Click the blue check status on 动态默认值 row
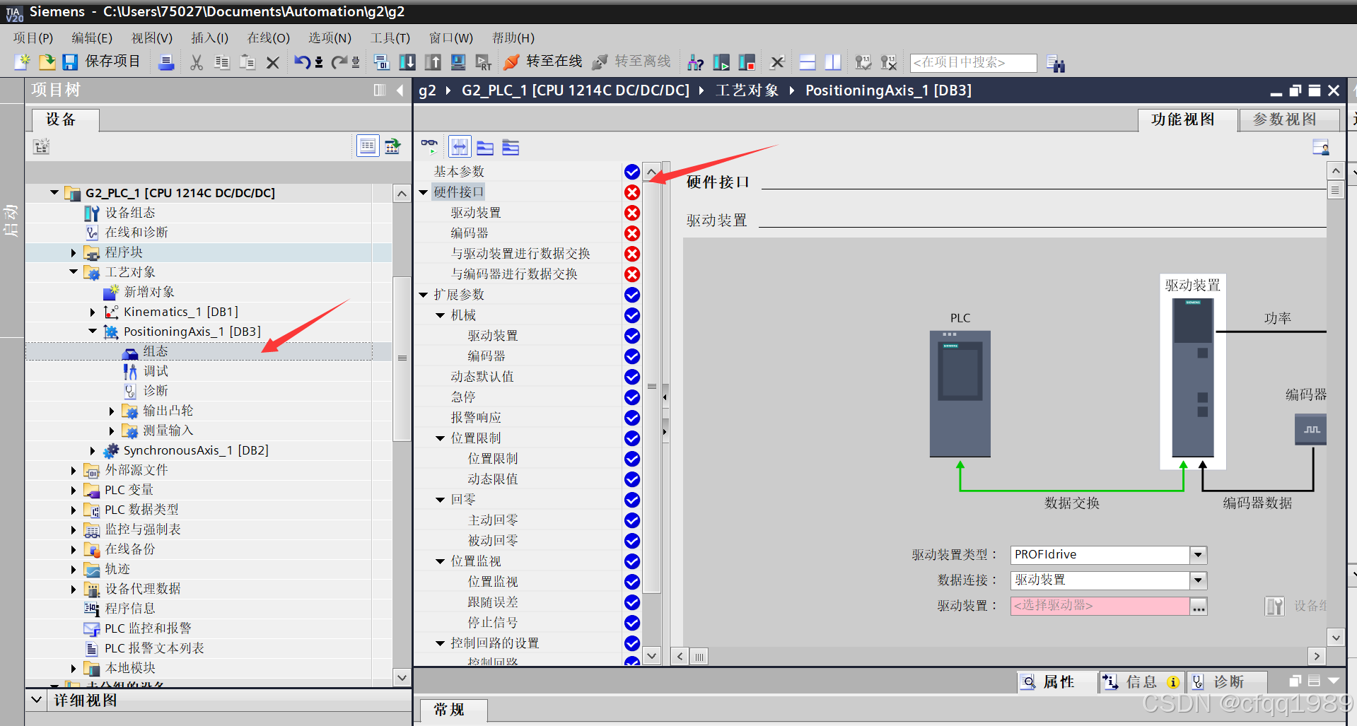This screenshot has height=726, width=1357. point(632,377)
